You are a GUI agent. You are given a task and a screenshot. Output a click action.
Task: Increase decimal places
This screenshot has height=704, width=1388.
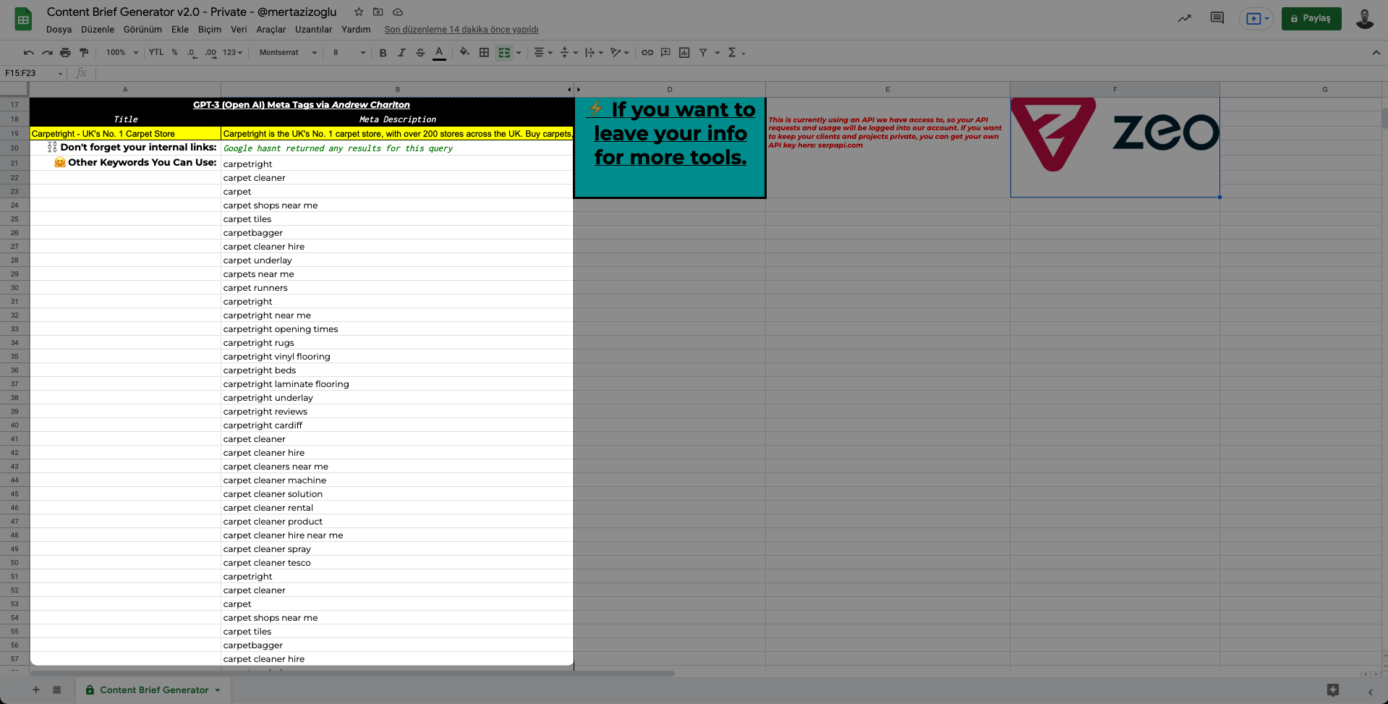[210, 53]
